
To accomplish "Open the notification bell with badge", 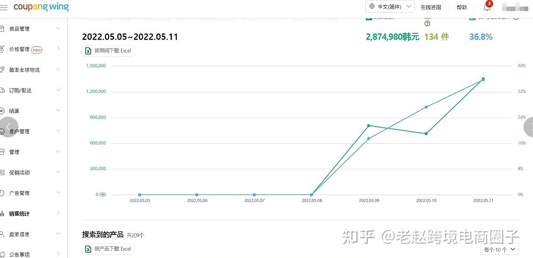I will coord(487,7).
